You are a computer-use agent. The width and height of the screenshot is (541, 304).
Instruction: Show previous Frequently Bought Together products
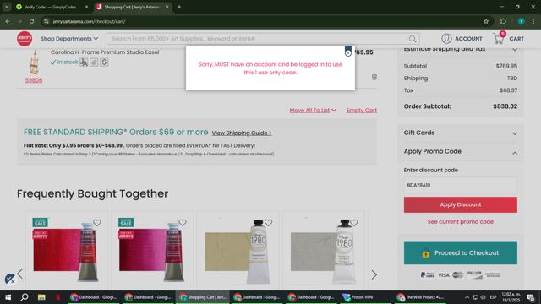point(19,274)
